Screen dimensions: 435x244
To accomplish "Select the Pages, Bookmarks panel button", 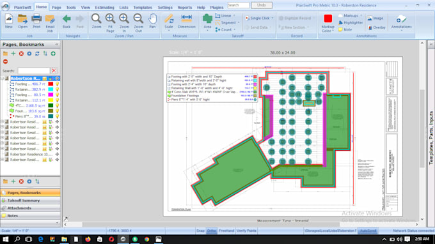I will click(30, 192).
